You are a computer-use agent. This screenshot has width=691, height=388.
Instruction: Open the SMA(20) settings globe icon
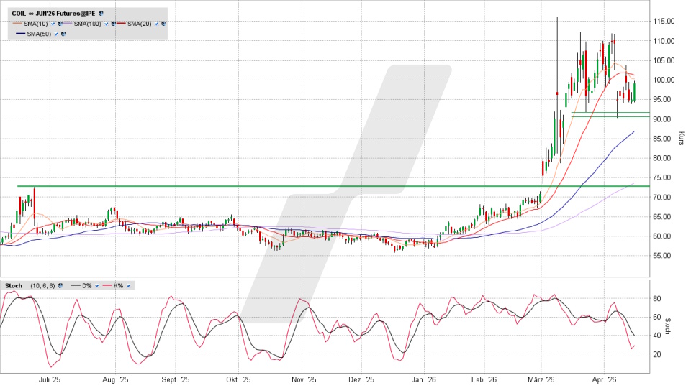[x=163, y=24]
